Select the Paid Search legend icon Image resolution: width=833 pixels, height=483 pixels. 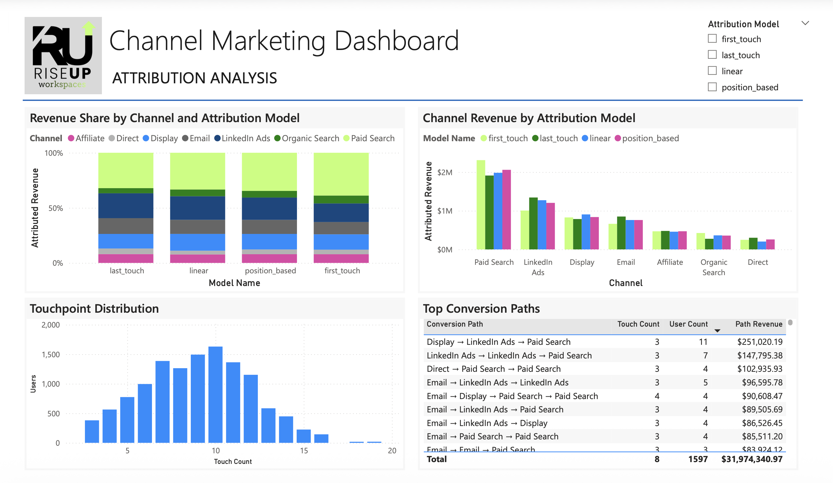click(346, 138)
